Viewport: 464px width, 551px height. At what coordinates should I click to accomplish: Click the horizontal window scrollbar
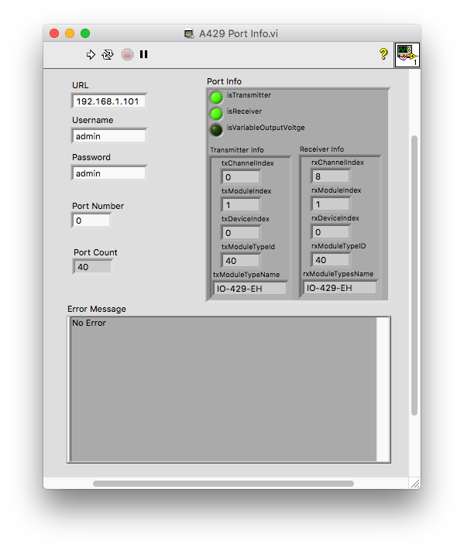(x=223, y=484)
